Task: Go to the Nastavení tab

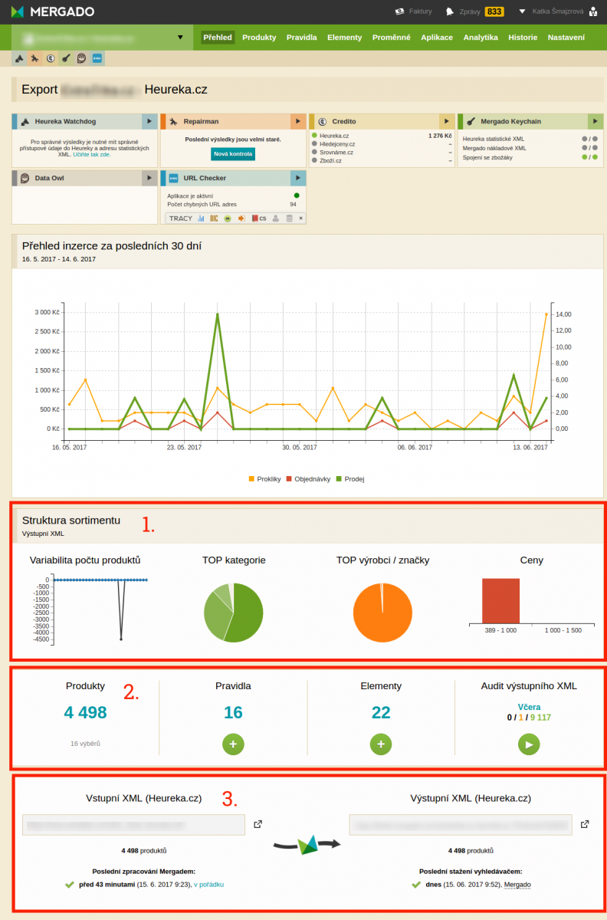Action: point(566,37)
